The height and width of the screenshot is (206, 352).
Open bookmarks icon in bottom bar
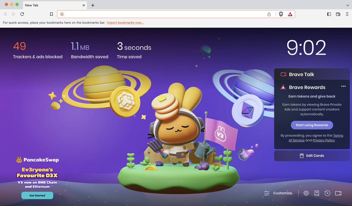(x=317, y=193)
